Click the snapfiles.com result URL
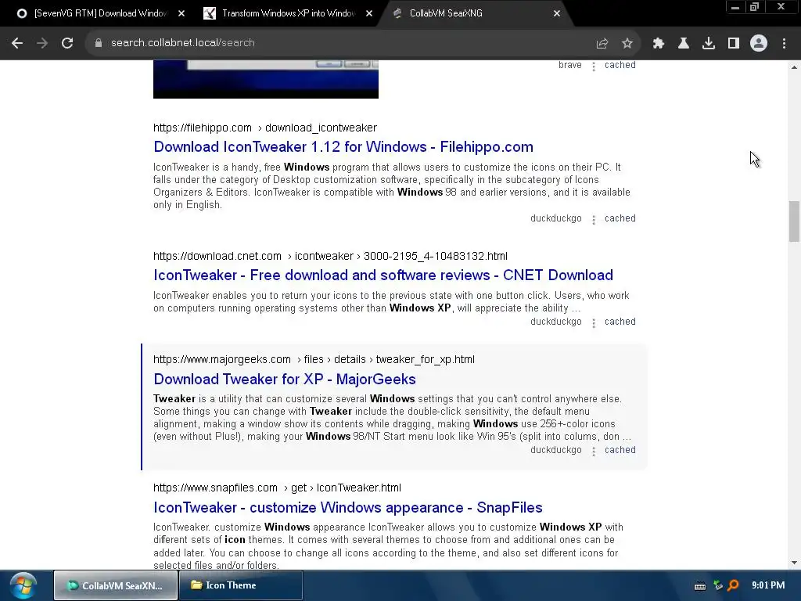 (277, 488)
